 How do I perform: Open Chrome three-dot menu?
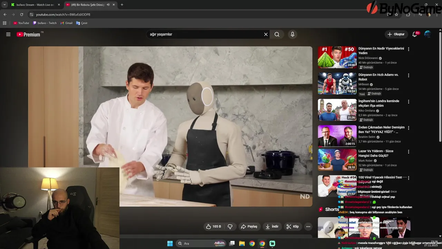click(437, 15)
